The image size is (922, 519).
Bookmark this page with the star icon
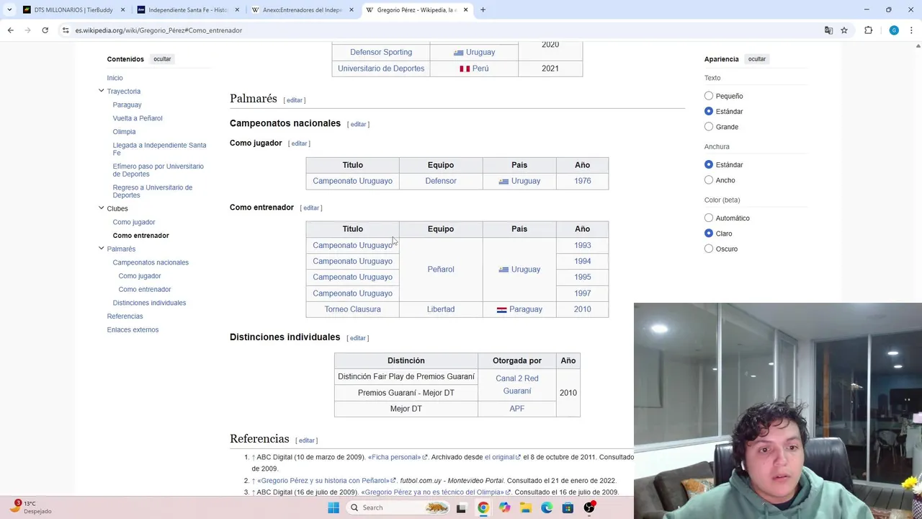point(844,30)
